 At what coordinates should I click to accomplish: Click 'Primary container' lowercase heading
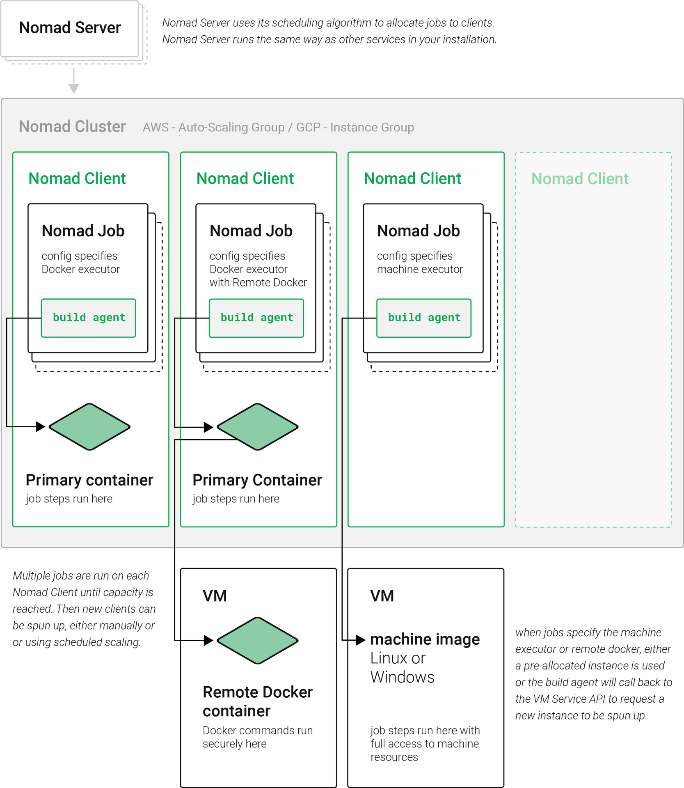[89, 480]
